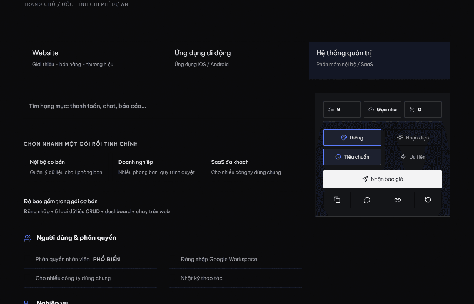This screenshot has height=304, width=474.
Task: Click the checklist icon beside 9
Action: 331,109
